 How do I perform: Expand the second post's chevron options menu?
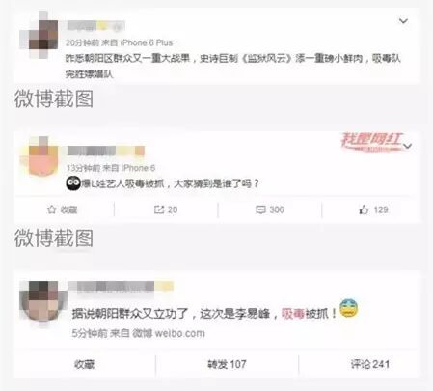(408, 146)
